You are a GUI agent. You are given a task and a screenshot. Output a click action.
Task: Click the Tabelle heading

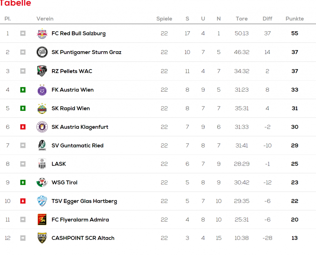[15, 3]
